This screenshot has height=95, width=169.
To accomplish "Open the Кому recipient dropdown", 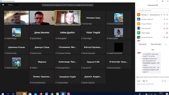I will click(x=145, y=81).
